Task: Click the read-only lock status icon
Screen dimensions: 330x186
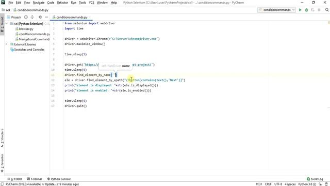Action: coord(320,184)
